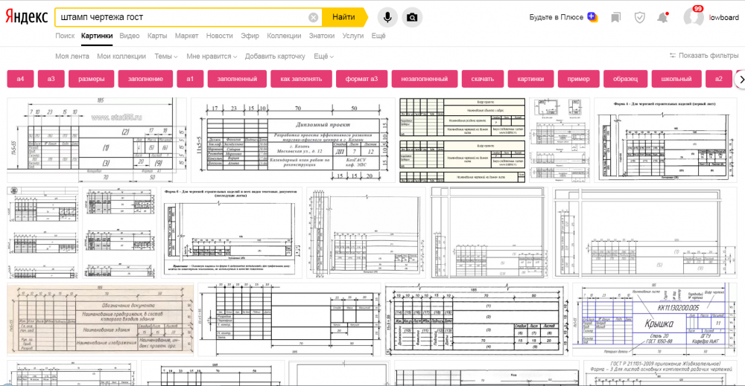Open the ГОСТ Р 21.1101-2009 thumbnail

[659, 373]
